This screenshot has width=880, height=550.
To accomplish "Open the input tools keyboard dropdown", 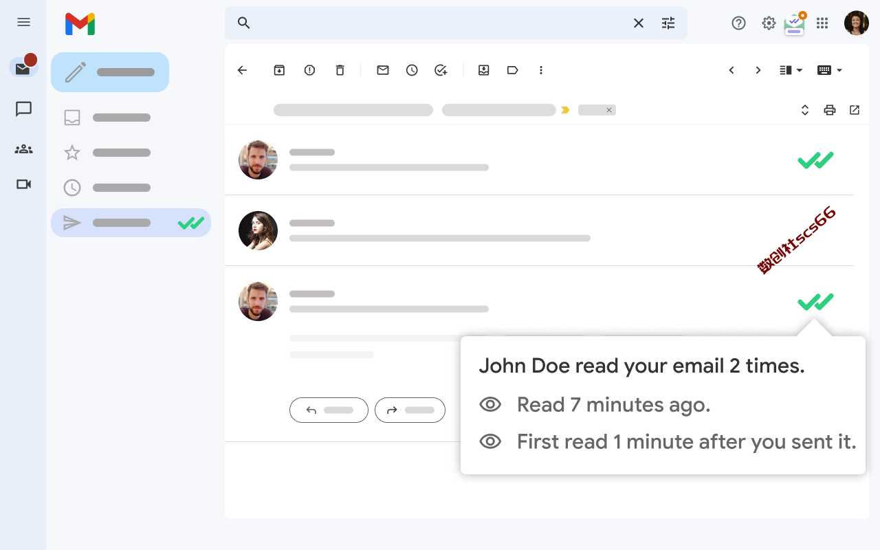I will tap(829, 70).
